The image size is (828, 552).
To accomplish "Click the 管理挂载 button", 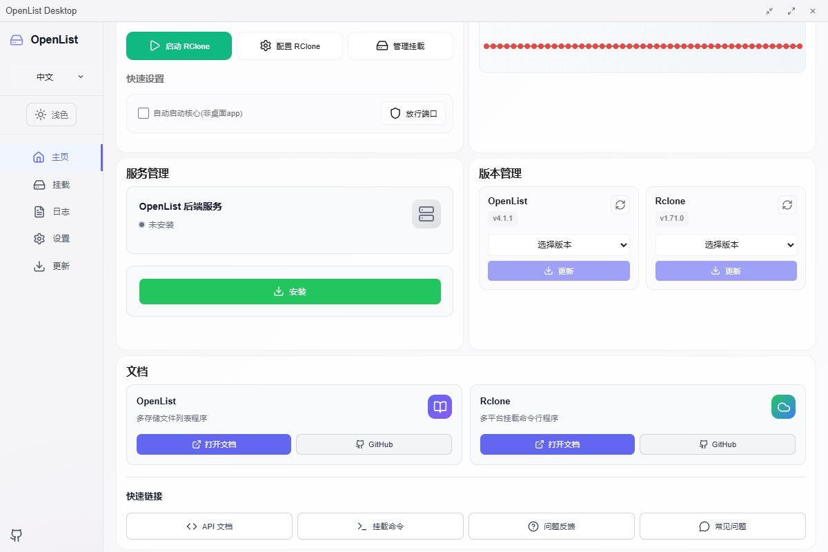I will (x=400, y=46).
